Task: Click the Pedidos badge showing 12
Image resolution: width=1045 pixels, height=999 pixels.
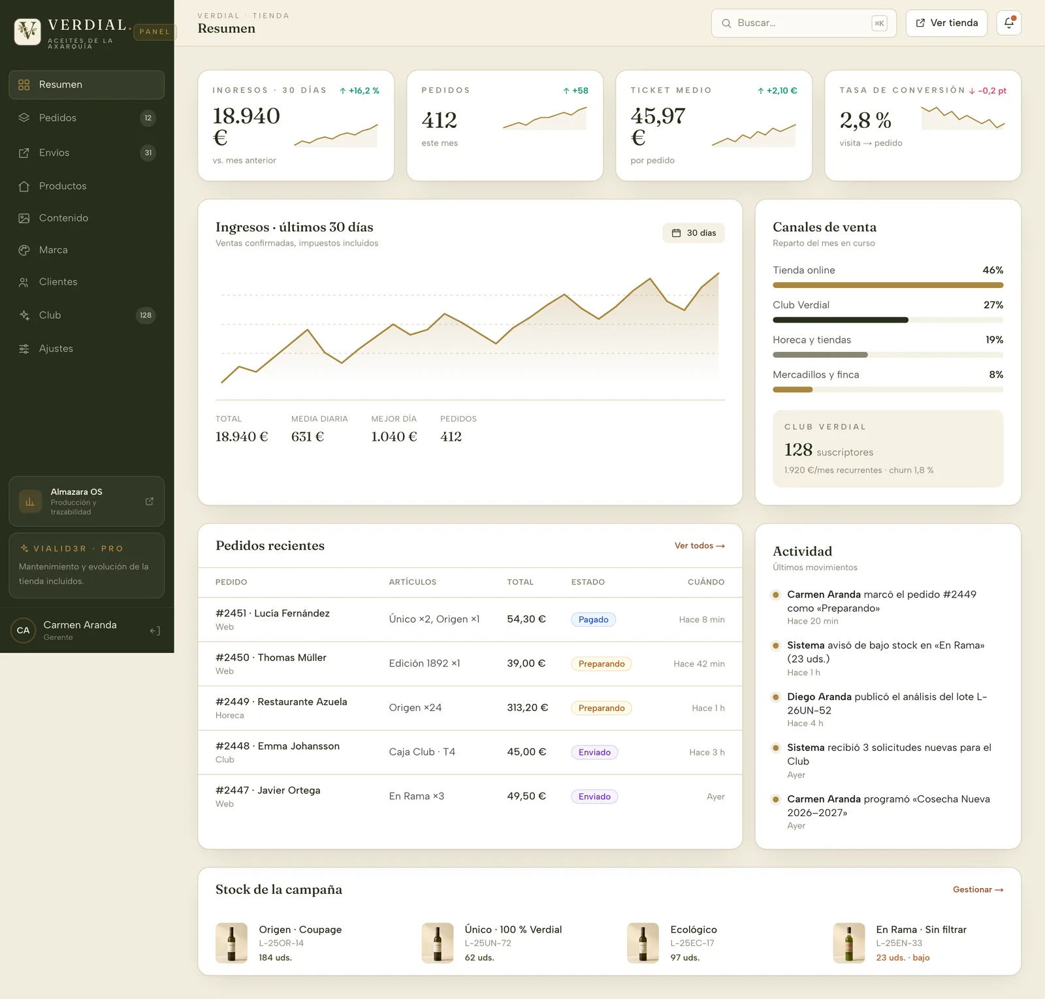Action: tap(148, 118)
